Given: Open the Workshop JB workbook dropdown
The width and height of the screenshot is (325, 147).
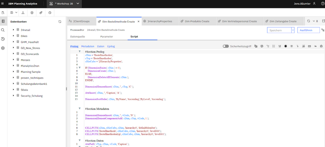Looking at the screenshot, I should click(x=78, y=4).
